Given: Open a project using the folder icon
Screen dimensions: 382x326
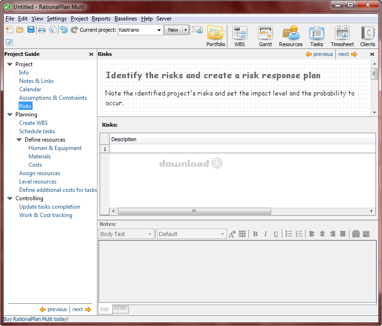Looking at the screenshot, I should 20,30.
